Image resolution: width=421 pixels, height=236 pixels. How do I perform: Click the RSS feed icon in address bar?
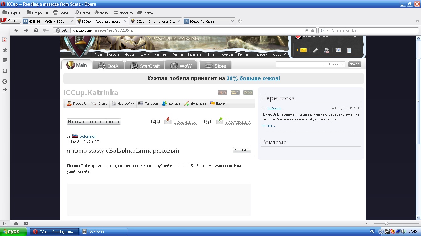306,30
